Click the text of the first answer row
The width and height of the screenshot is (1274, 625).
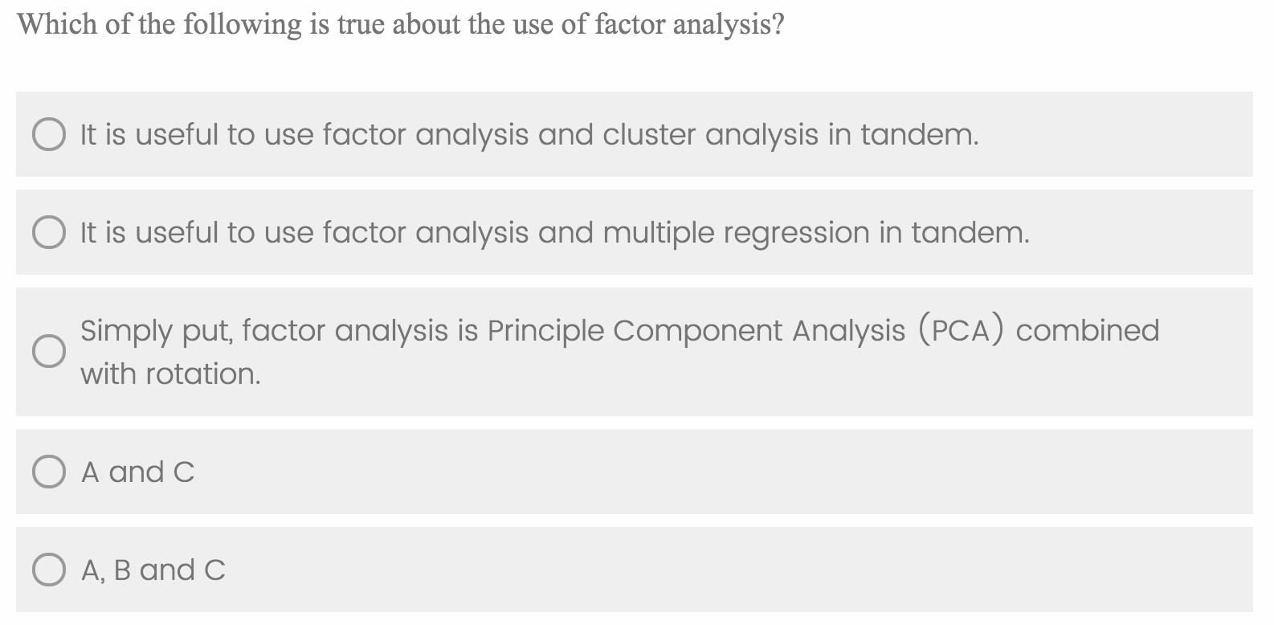click(529, 135)
